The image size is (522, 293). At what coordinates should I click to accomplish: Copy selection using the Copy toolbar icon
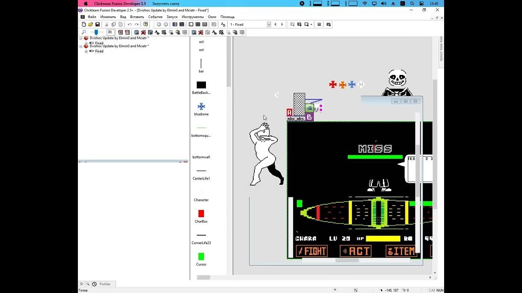pos(113,24)
